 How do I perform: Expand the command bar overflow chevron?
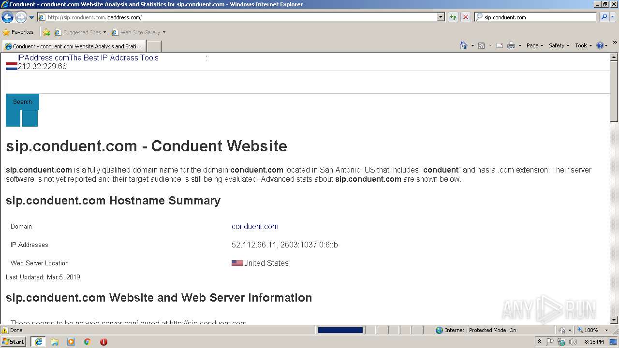[x=615, y=43]
